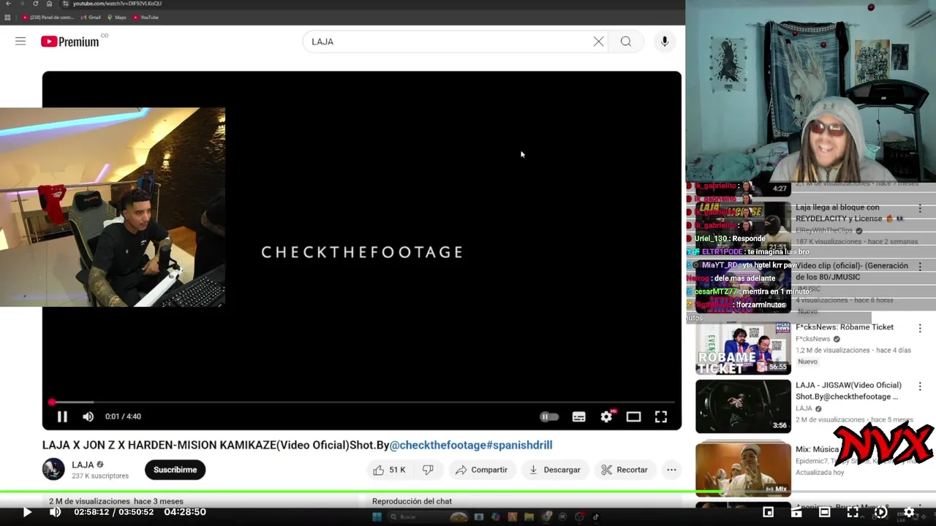Enter fullscreen in the YouTube player
936x526 pixels.
coord(661,416)
